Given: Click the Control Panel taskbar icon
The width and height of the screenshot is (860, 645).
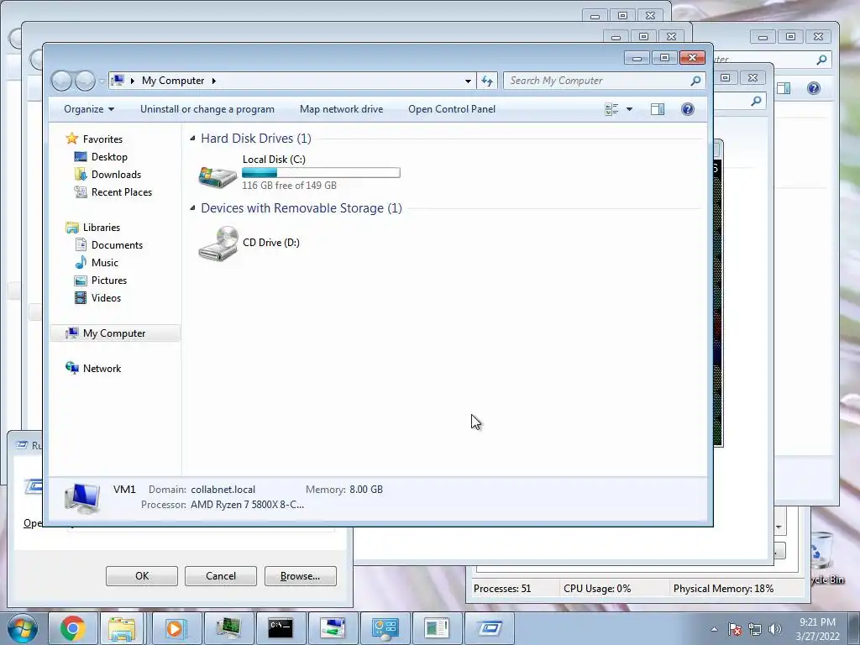Looking at the screenshot, I should pos(385,628).
